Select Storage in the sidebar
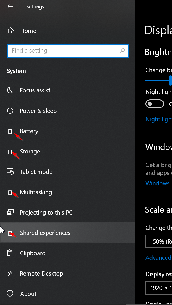 30,152
